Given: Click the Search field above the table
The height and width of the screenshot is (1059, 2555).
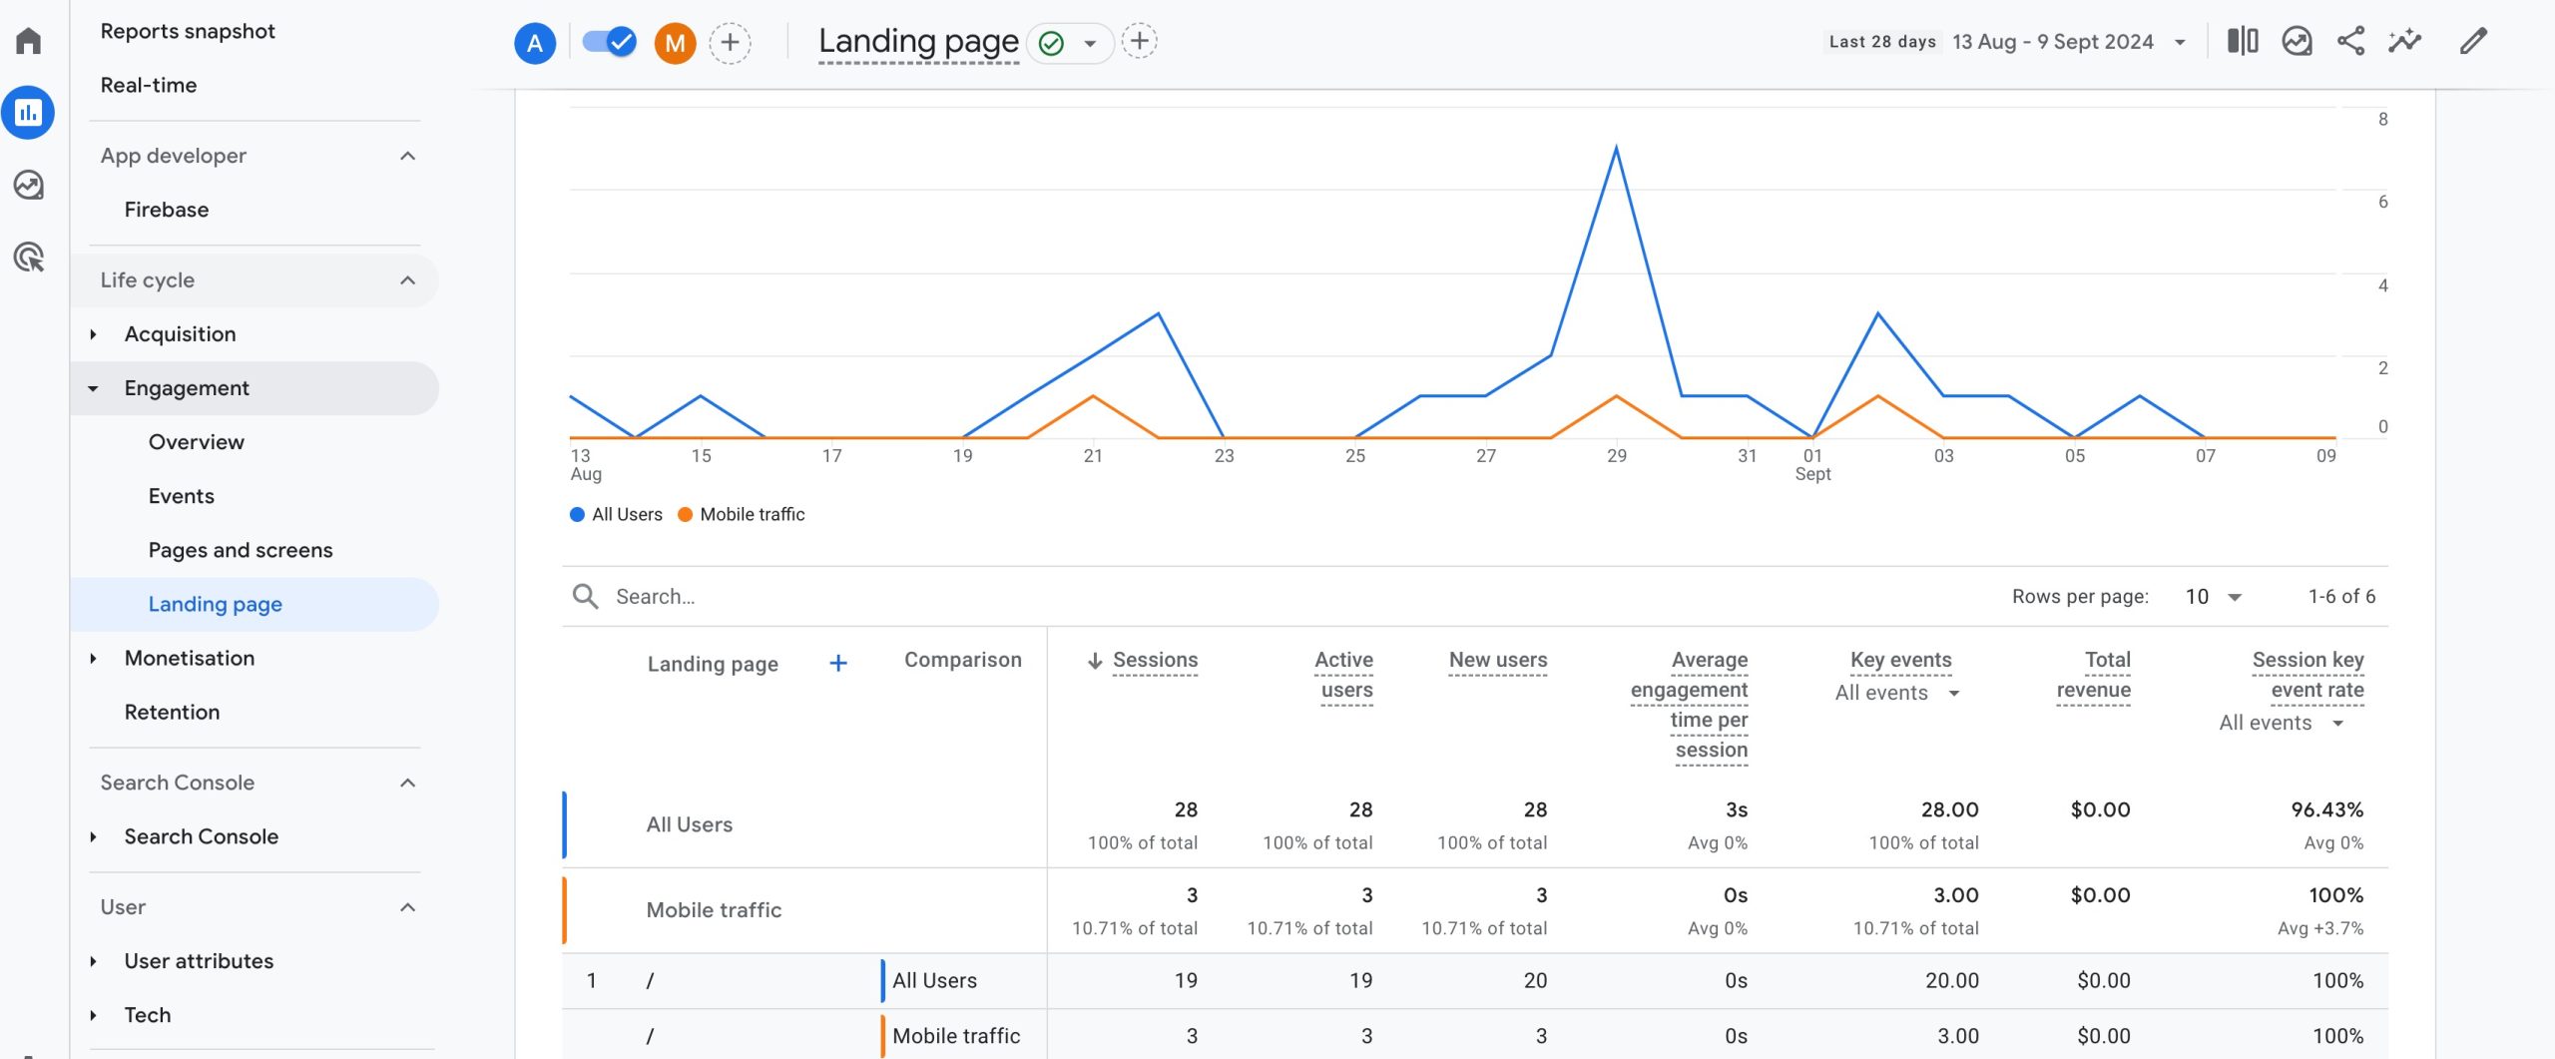Looking at the screenshot, I should coord(798,595).
